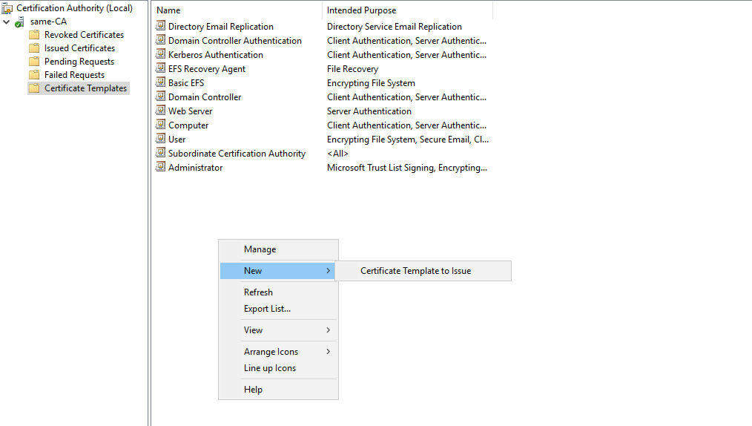Select the Issued Certificates folder icon
Viewport: 752px width, 426px height.
coord(34,48)
